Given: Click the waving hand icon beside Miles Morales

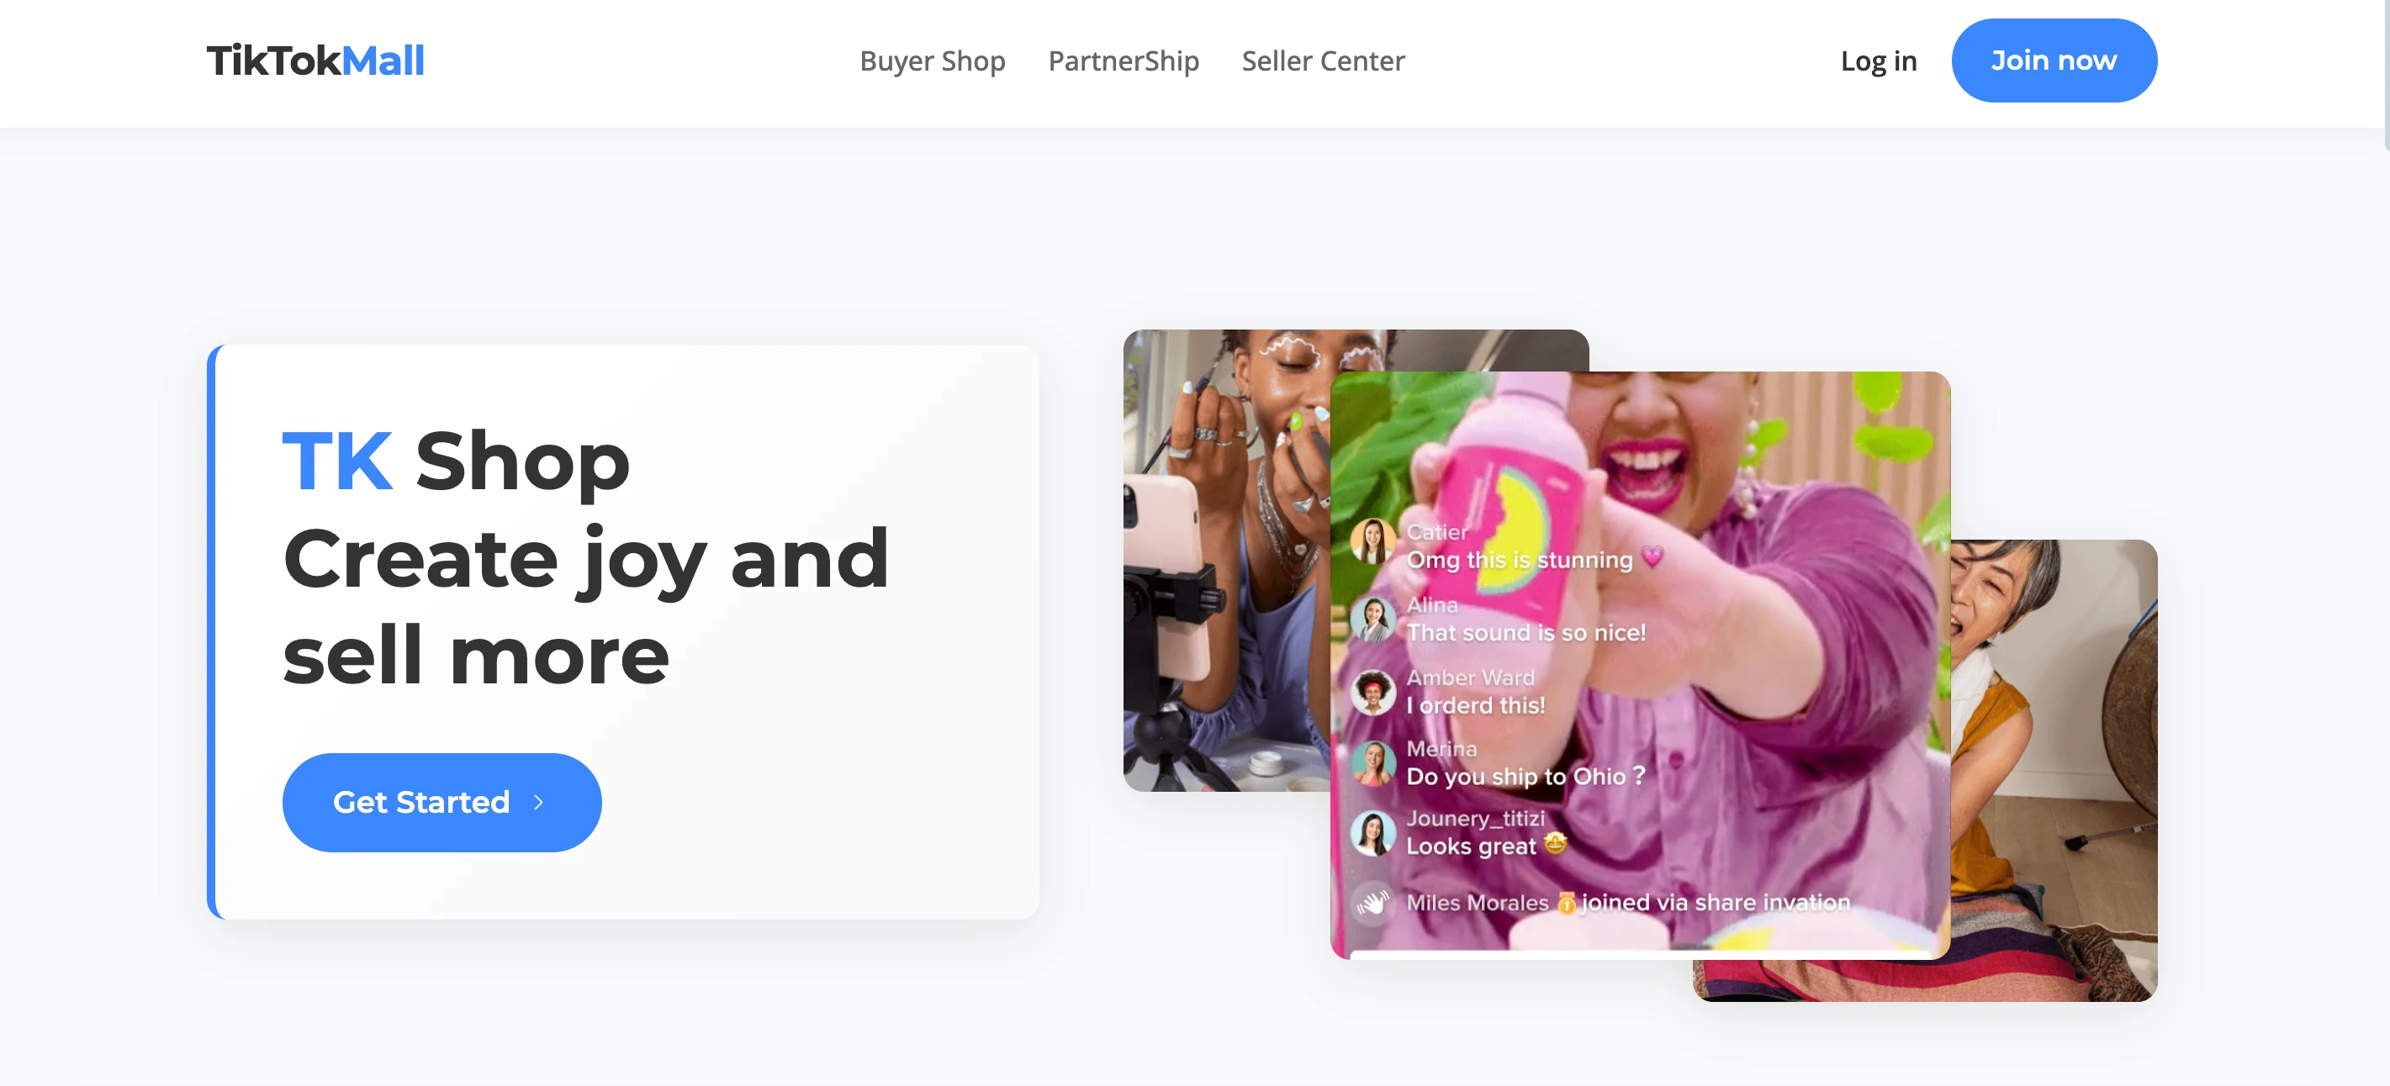Looking at the screenshot, I should point(1372,901).
